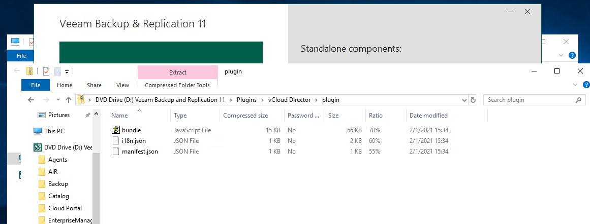Open the Agents folder in tree
Image resolution: width=590 pixels, height=224 pixels.
[57, 160]
